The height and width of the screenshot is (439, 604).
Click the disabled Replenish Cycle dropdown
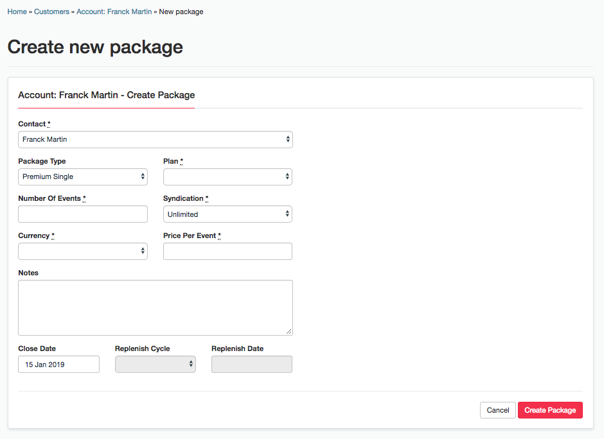click(155, 365)
